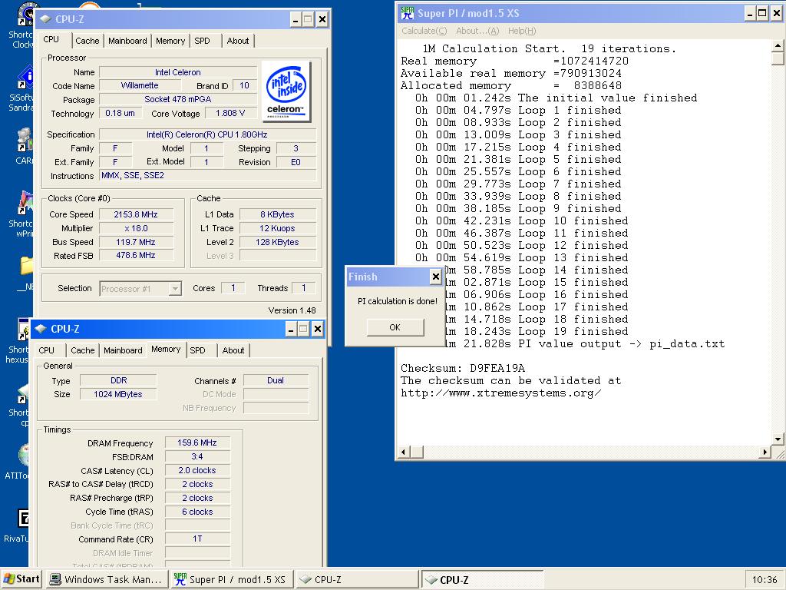This screenshot has width=786, height=590.
Task: Click the Package value Socket 478 mPGA
Action: tap(178, 99)
